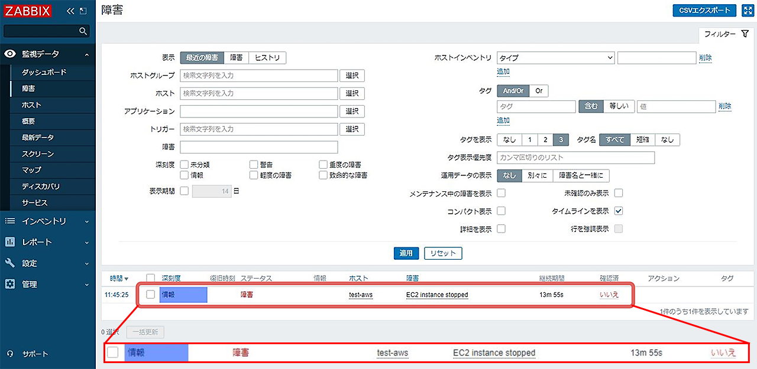Click the 適用 button
The width and height of the screenshot is (757, 369).
click(406, 253)
